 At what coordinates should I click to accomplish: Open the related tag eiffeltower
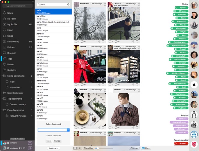pos(181,129)
